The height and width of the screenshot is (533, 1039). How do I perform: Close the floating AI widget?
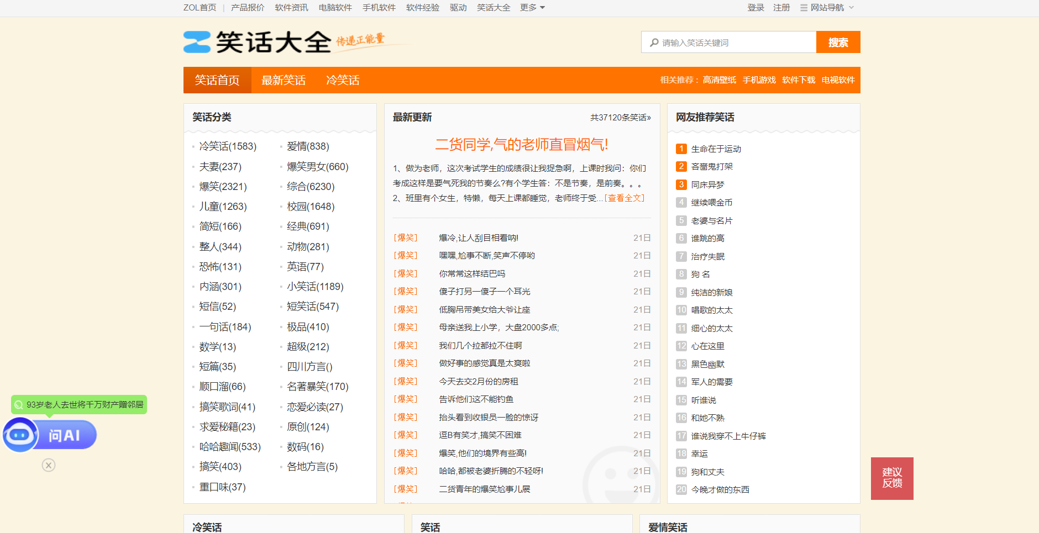(x=49, y=465)
